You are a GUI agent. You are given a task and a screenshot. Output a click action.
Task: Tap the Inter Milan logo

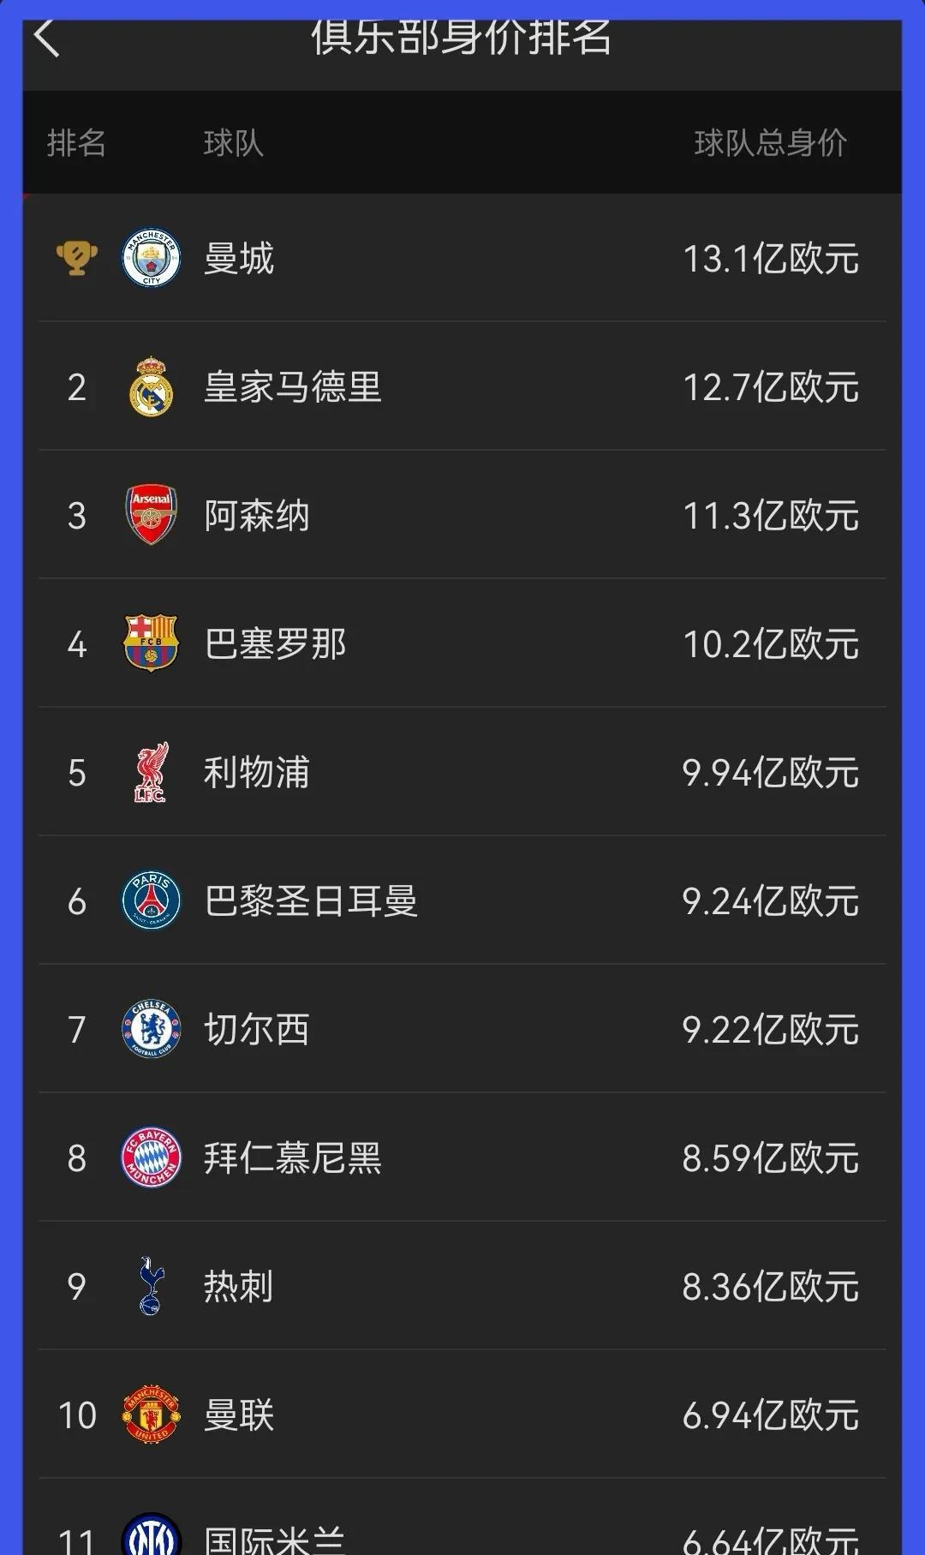[152, 1535]
